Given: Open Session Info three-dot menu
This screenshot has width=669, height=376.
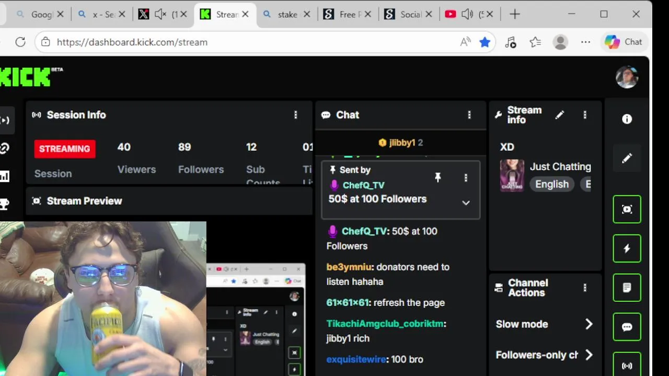Looking at the screenshot, I should (x=296, y=115).
